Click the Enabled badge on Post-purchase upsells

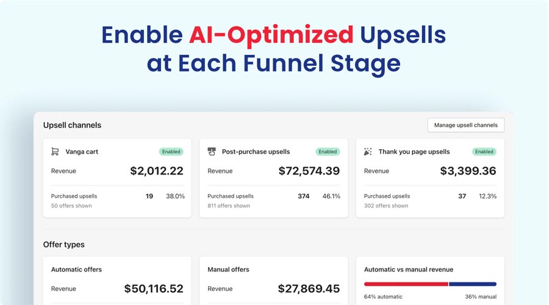tap(328, 152)
